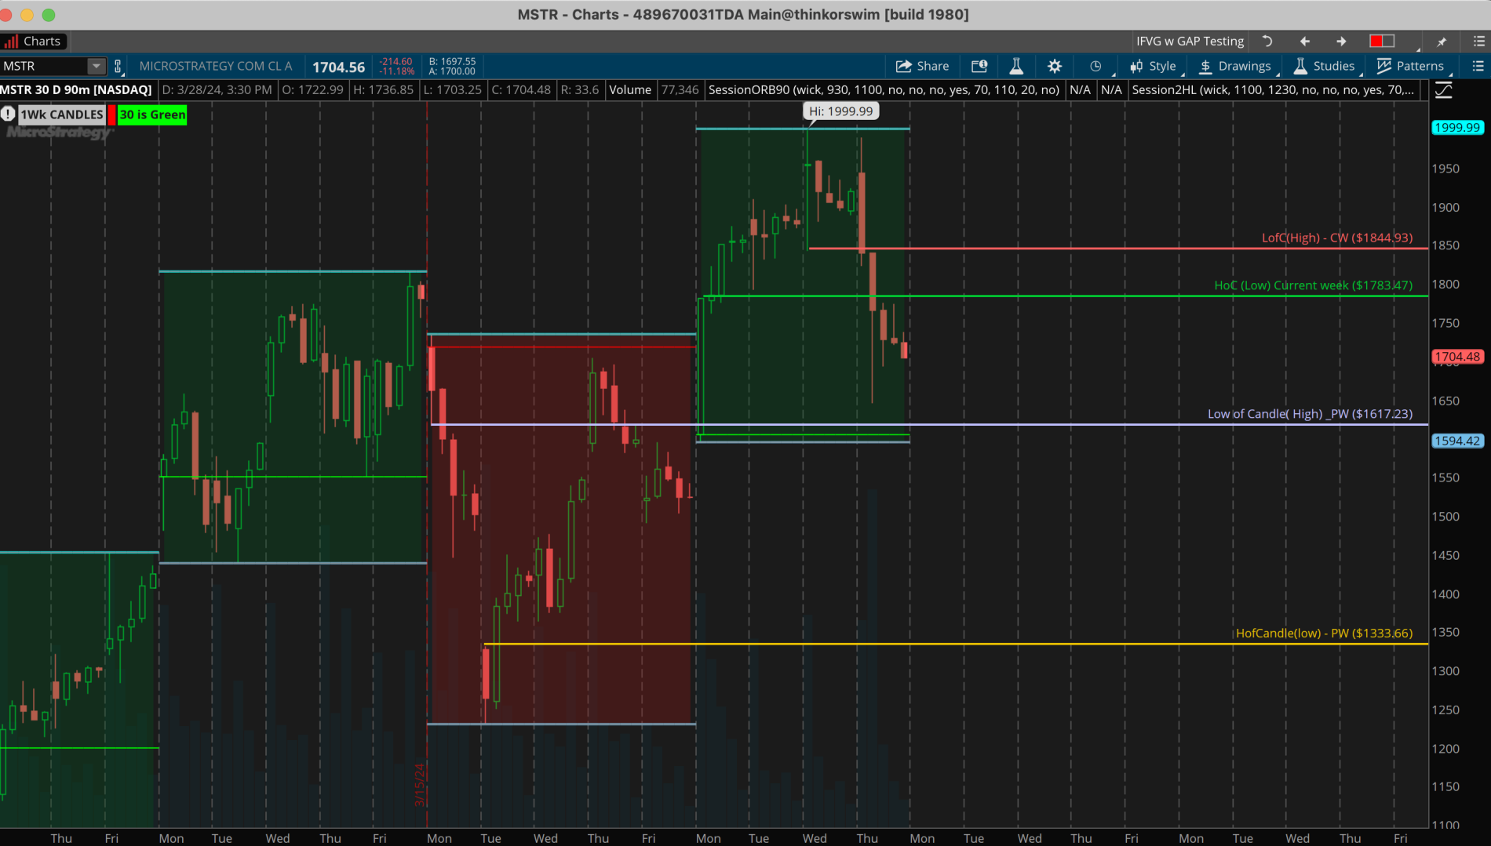The width and height of the screenshot is (1491, 846).
Task: Click the Edit Studies flask icon
Action: click(x=1016, y=66)
